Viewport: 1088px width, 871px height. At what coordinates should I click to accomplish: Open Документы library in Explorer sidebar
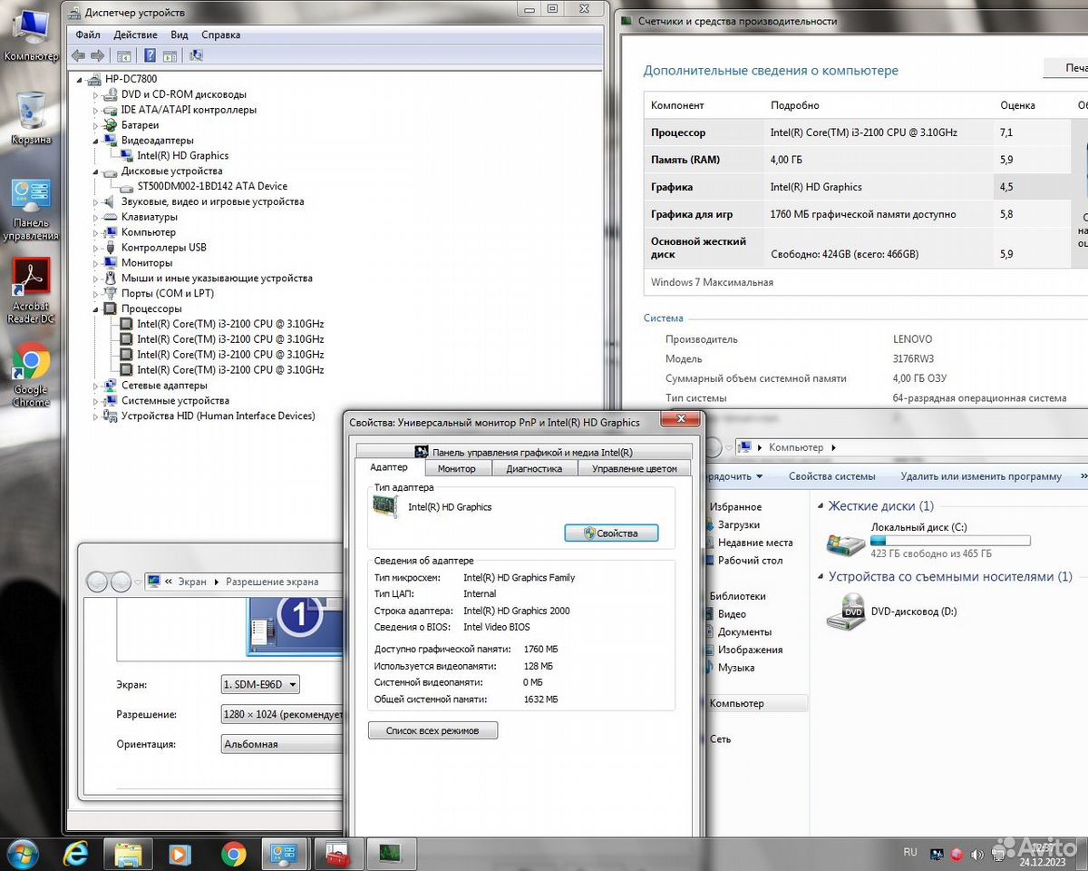click(x=744, y=632)
